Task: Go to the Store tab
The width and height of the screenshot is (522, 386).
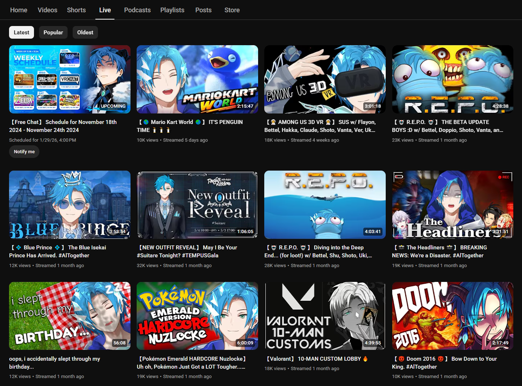Action: click(x=232, y=10)
